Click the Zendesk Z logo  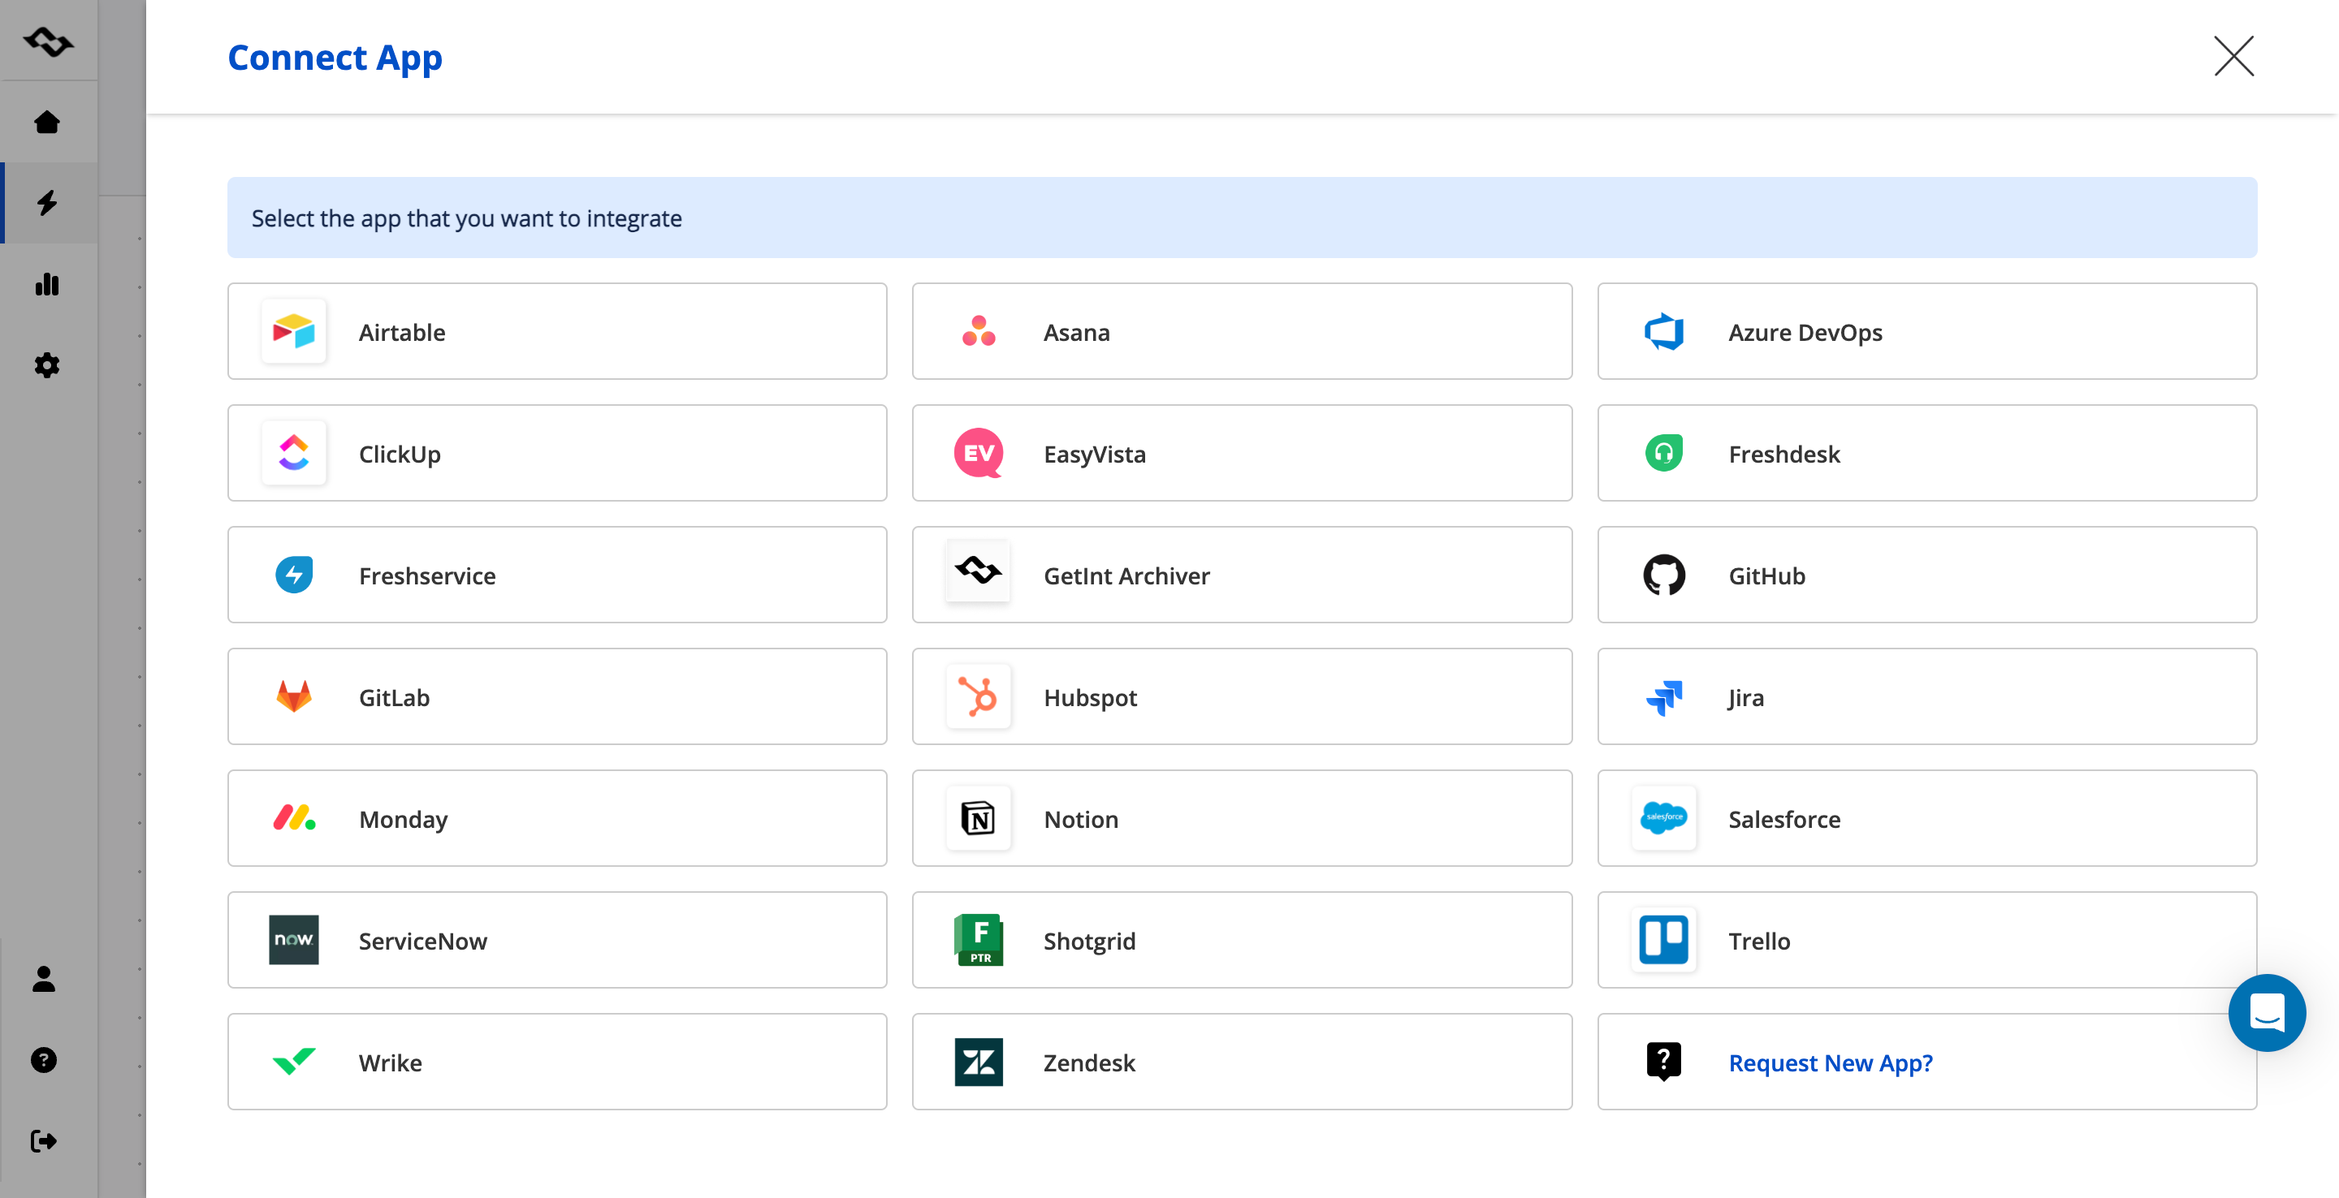[x=978, y=1061]
